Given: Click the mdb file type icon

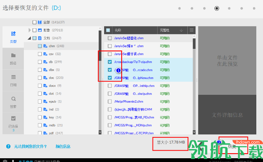Looking at the screenshot, I should pos(45,125).
